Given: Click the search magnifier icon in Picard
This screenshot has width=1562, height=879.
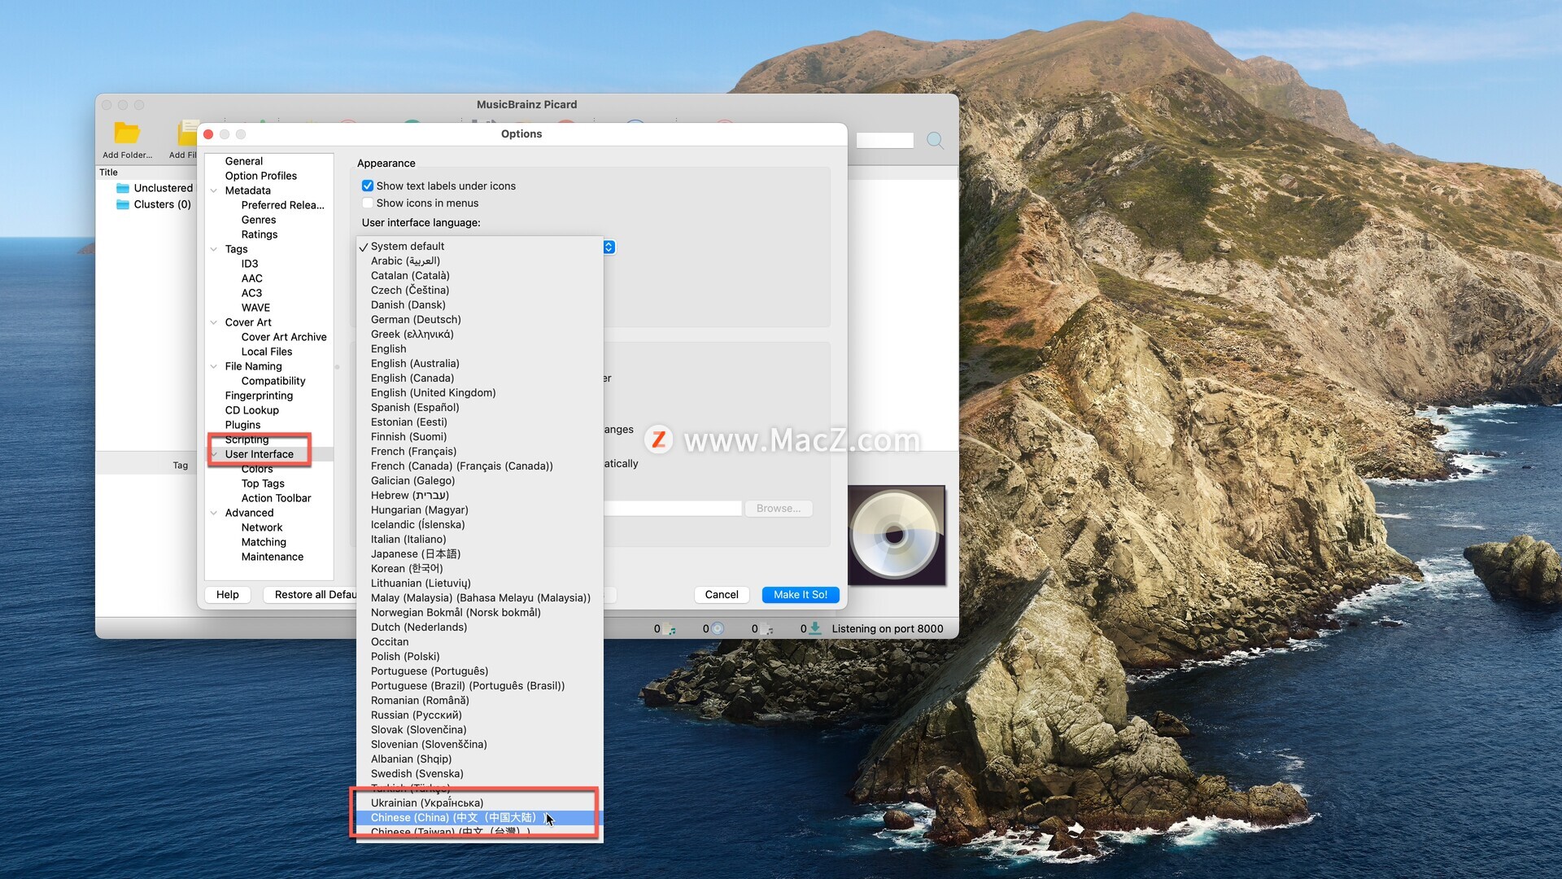Looking at the screenshot, I should coord(936,140).
